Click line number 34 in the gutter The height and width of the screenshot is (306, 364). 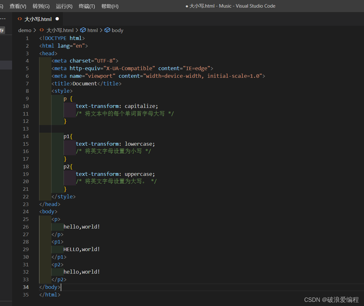(26, 287)
